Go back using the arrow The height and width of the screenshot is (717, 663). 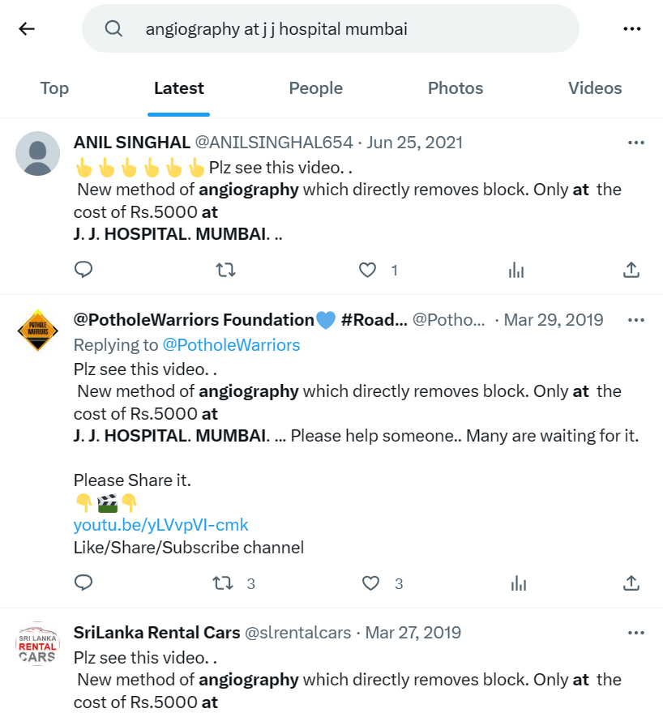27,28
